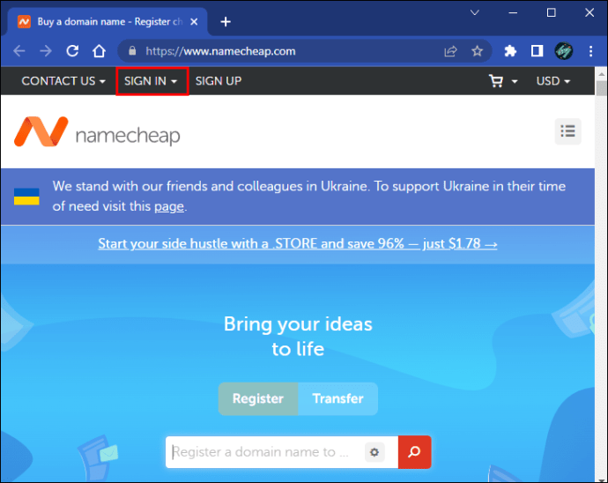Open the browser home page icon
608x483 pixels.
pos(99,51)
